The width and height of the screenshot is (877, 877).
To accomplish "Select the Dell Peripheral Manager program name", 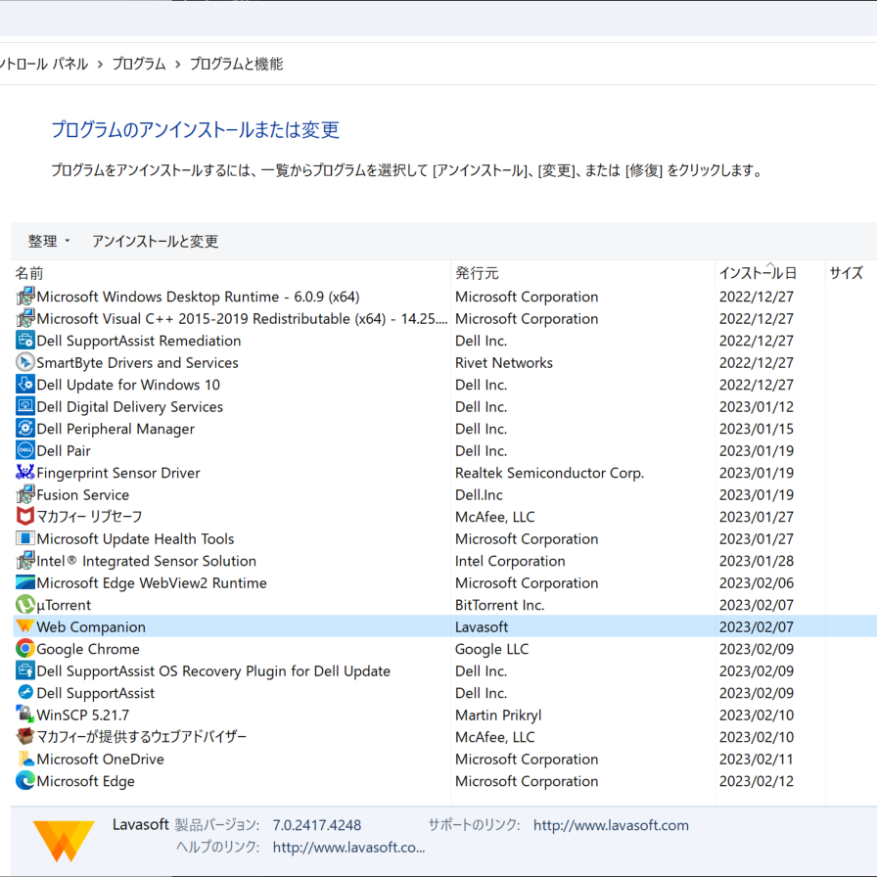I will (x=115, y=429).
